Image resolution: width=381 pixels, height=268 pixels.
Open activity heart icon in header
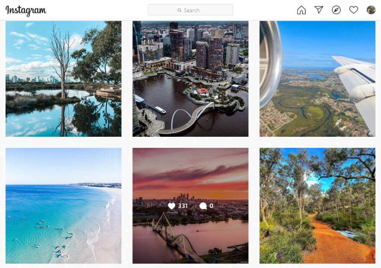pos(353,10)
